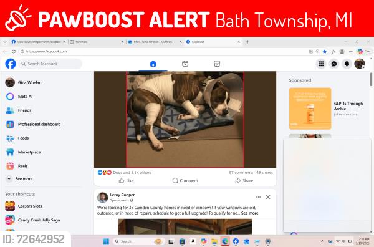
Task: Open Amazon from the taskbar
Action: [193, 241]
